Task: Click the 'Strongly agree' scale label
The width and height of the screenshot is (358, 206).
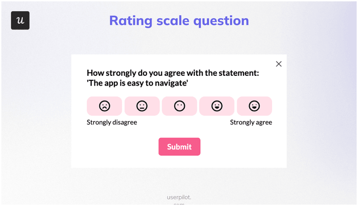Action: click(x=251, y=123)
